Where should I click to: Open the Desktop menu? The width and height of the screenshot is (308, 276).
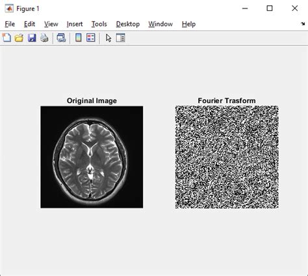pos(128,24)
